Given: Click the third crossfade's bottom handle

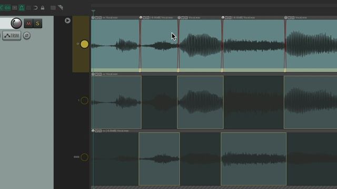Looking at the screenshot, I should 222,70.
